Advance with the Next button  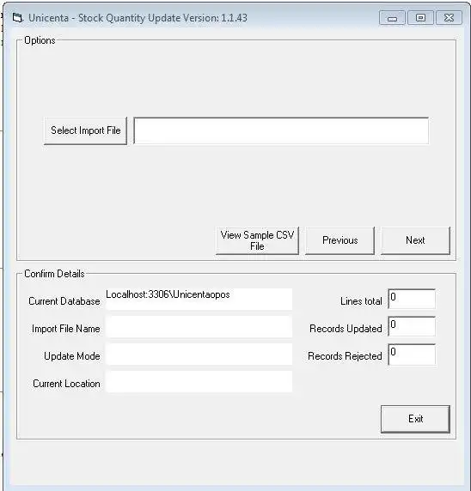tap(415, 240)
